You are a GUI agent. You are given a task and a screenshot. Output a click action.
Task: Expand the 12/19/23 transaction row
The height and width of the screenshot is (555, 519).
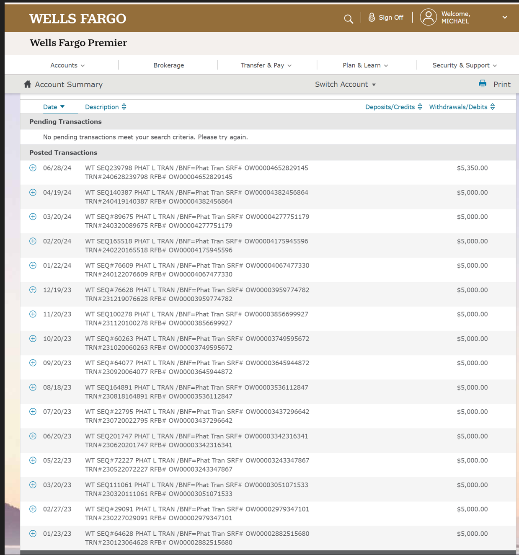click(x=33, y=289)
